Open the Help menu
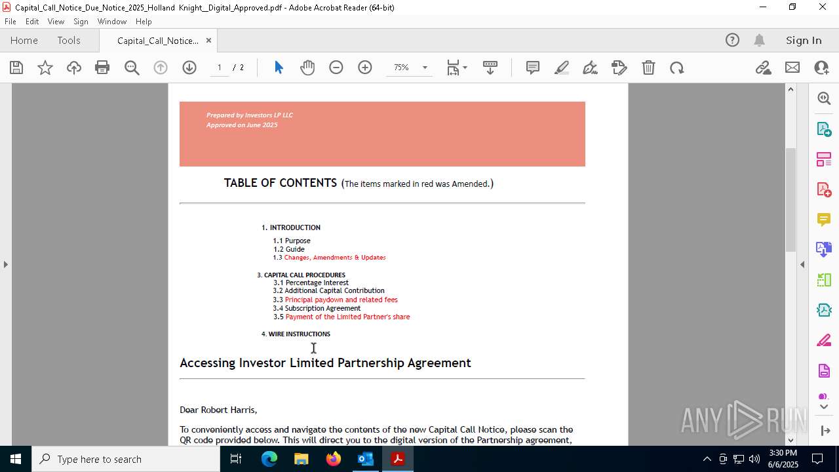Screen dimensions: 839x472 [144, 22]
